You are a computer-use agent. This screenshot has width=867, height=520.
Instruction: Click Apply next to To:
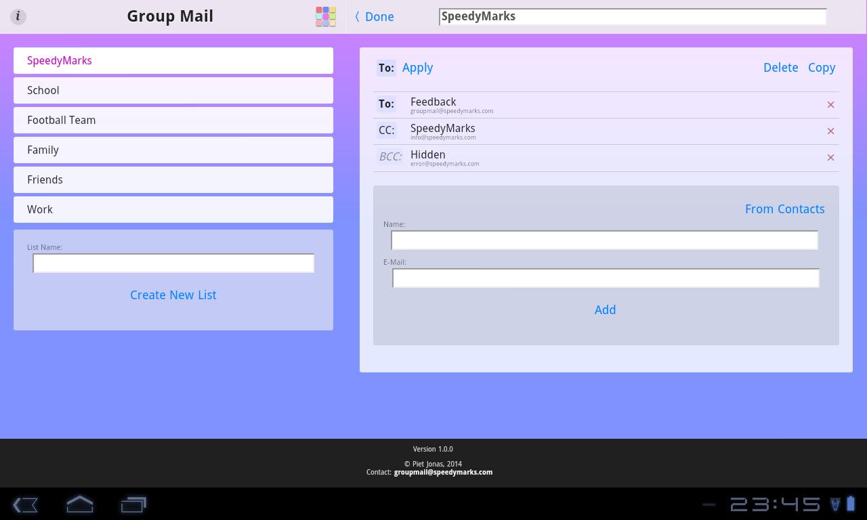[x=417, y=68]
